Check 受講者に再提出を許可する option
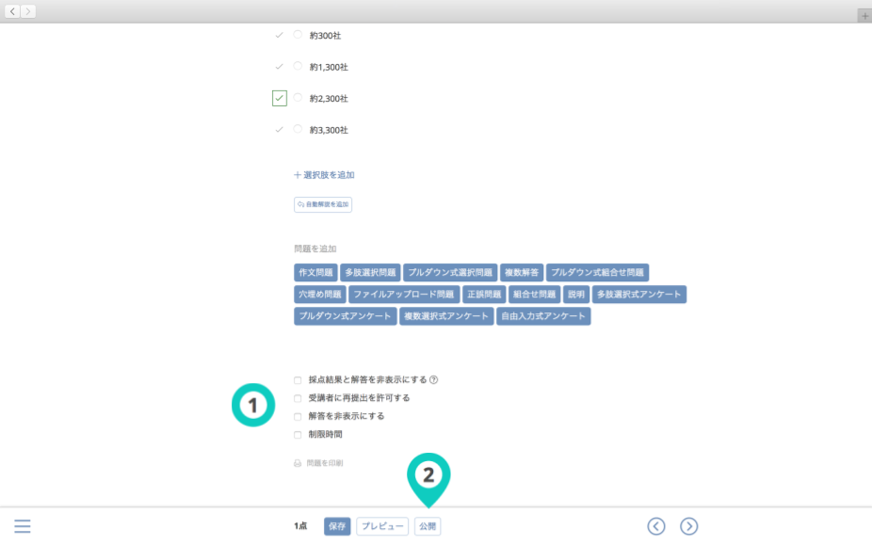This screenshot has width=872, height=545. pos(298,398)
